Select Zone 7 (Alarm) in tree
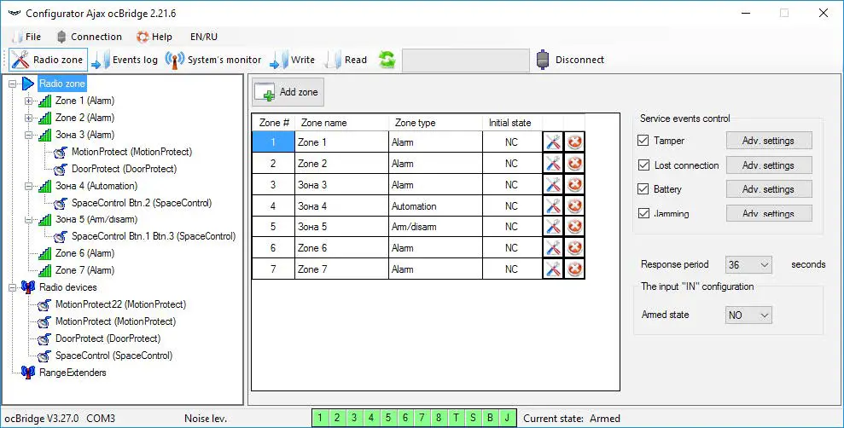The width and height of the screenshot is (844, 428). pos(84,270)
